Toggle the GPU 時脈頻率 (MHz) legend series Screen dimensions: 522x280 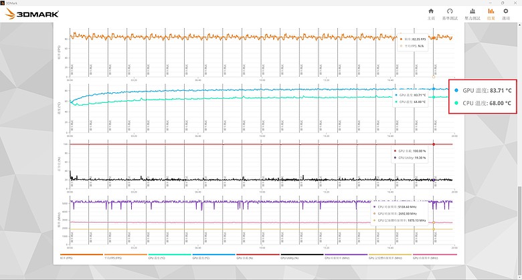click(435, 257)
